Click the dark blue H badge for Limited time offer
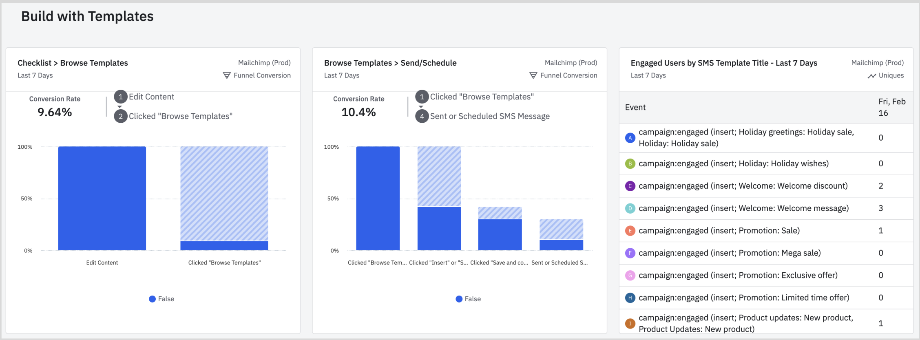The width and height of the screenshot is (920, 340). [x=630, y=298]
